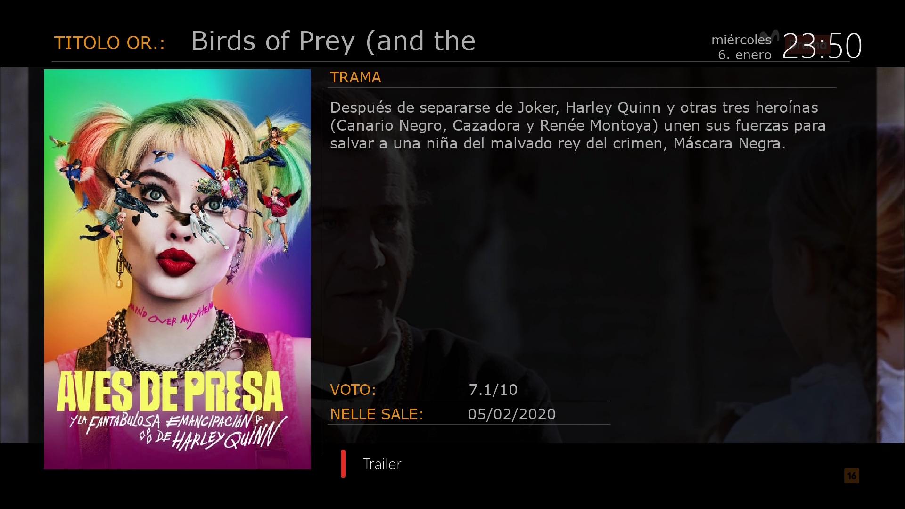This screenshot has width=905, height=509.
Task: Click the dimmed Drama channel badge
Action: 807,45
